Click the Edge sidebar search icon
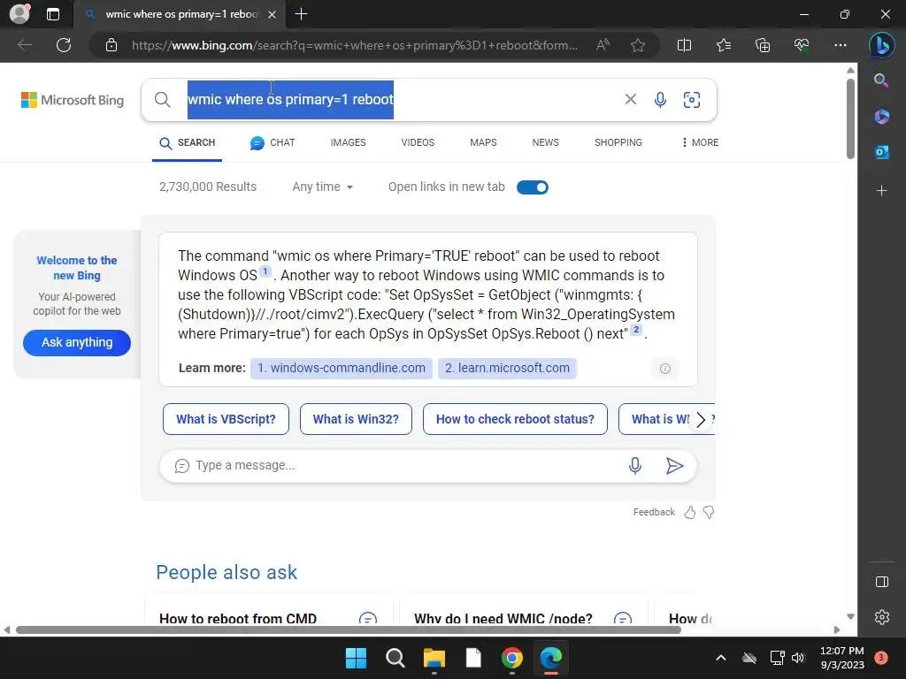906x679 pixels. coord(881,80)
